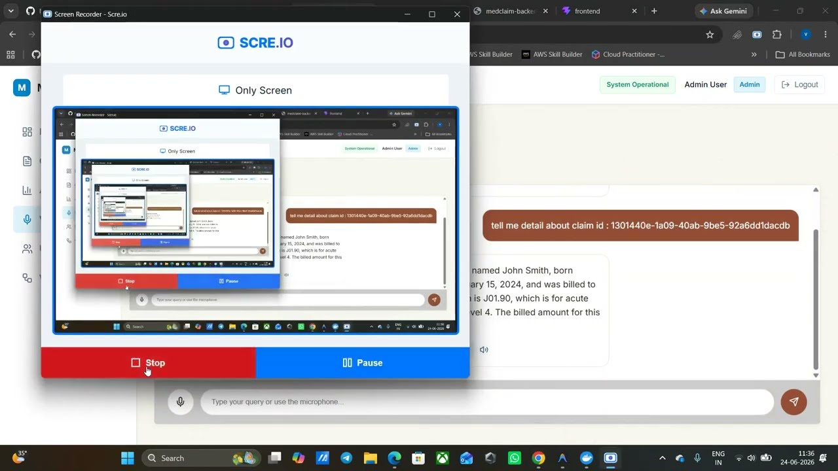Open Cloud Practitioner bookmark
This screenshot has width=838, height=471.
pyautogui.click(x=628, y=54)
